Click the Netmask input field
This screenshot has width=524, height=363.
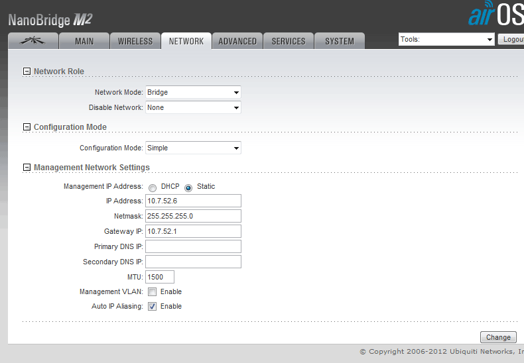(x=193, y=216)
